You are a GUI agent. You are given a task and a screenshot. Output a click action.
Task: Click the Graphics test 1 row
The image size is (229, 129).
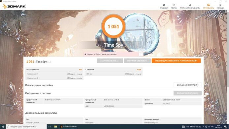click(x=54, y=74)
